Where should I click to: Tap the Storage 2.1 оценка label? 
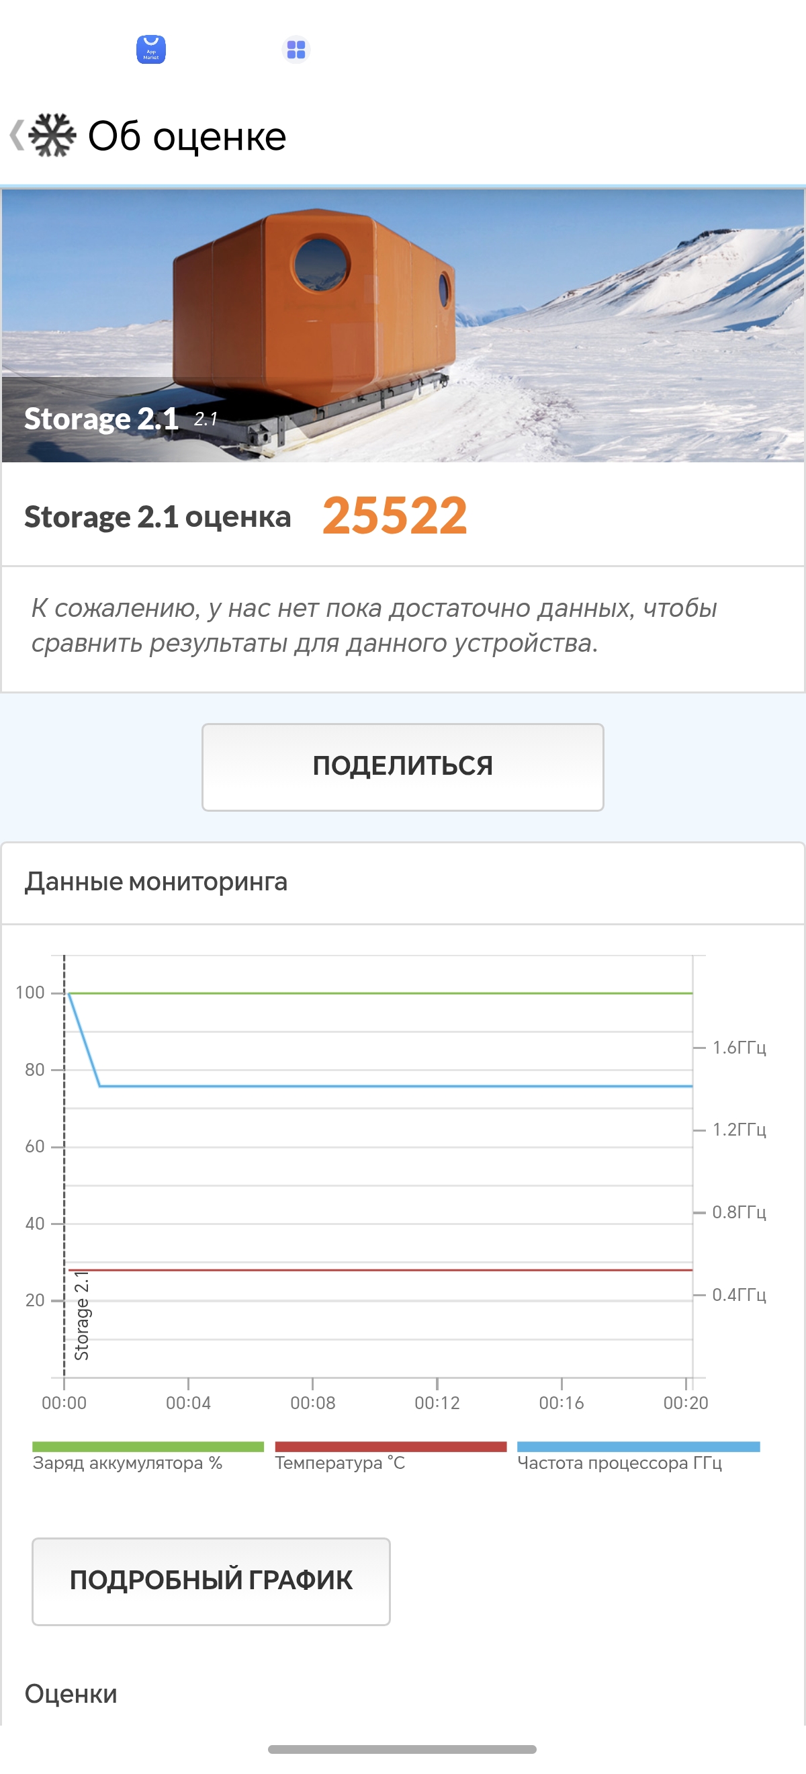click(x=158, y=517)
